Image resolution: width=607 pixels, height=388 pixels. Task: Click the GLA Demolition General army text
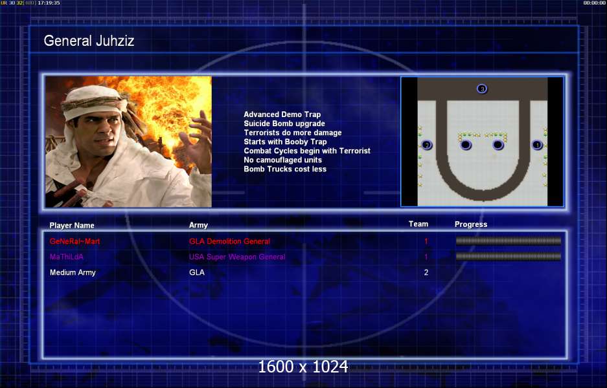click(x=229, y=241)
